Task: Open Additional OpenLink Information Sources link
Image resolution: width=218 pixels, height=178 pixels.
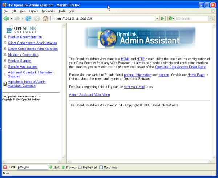Action: coord(31,74)
